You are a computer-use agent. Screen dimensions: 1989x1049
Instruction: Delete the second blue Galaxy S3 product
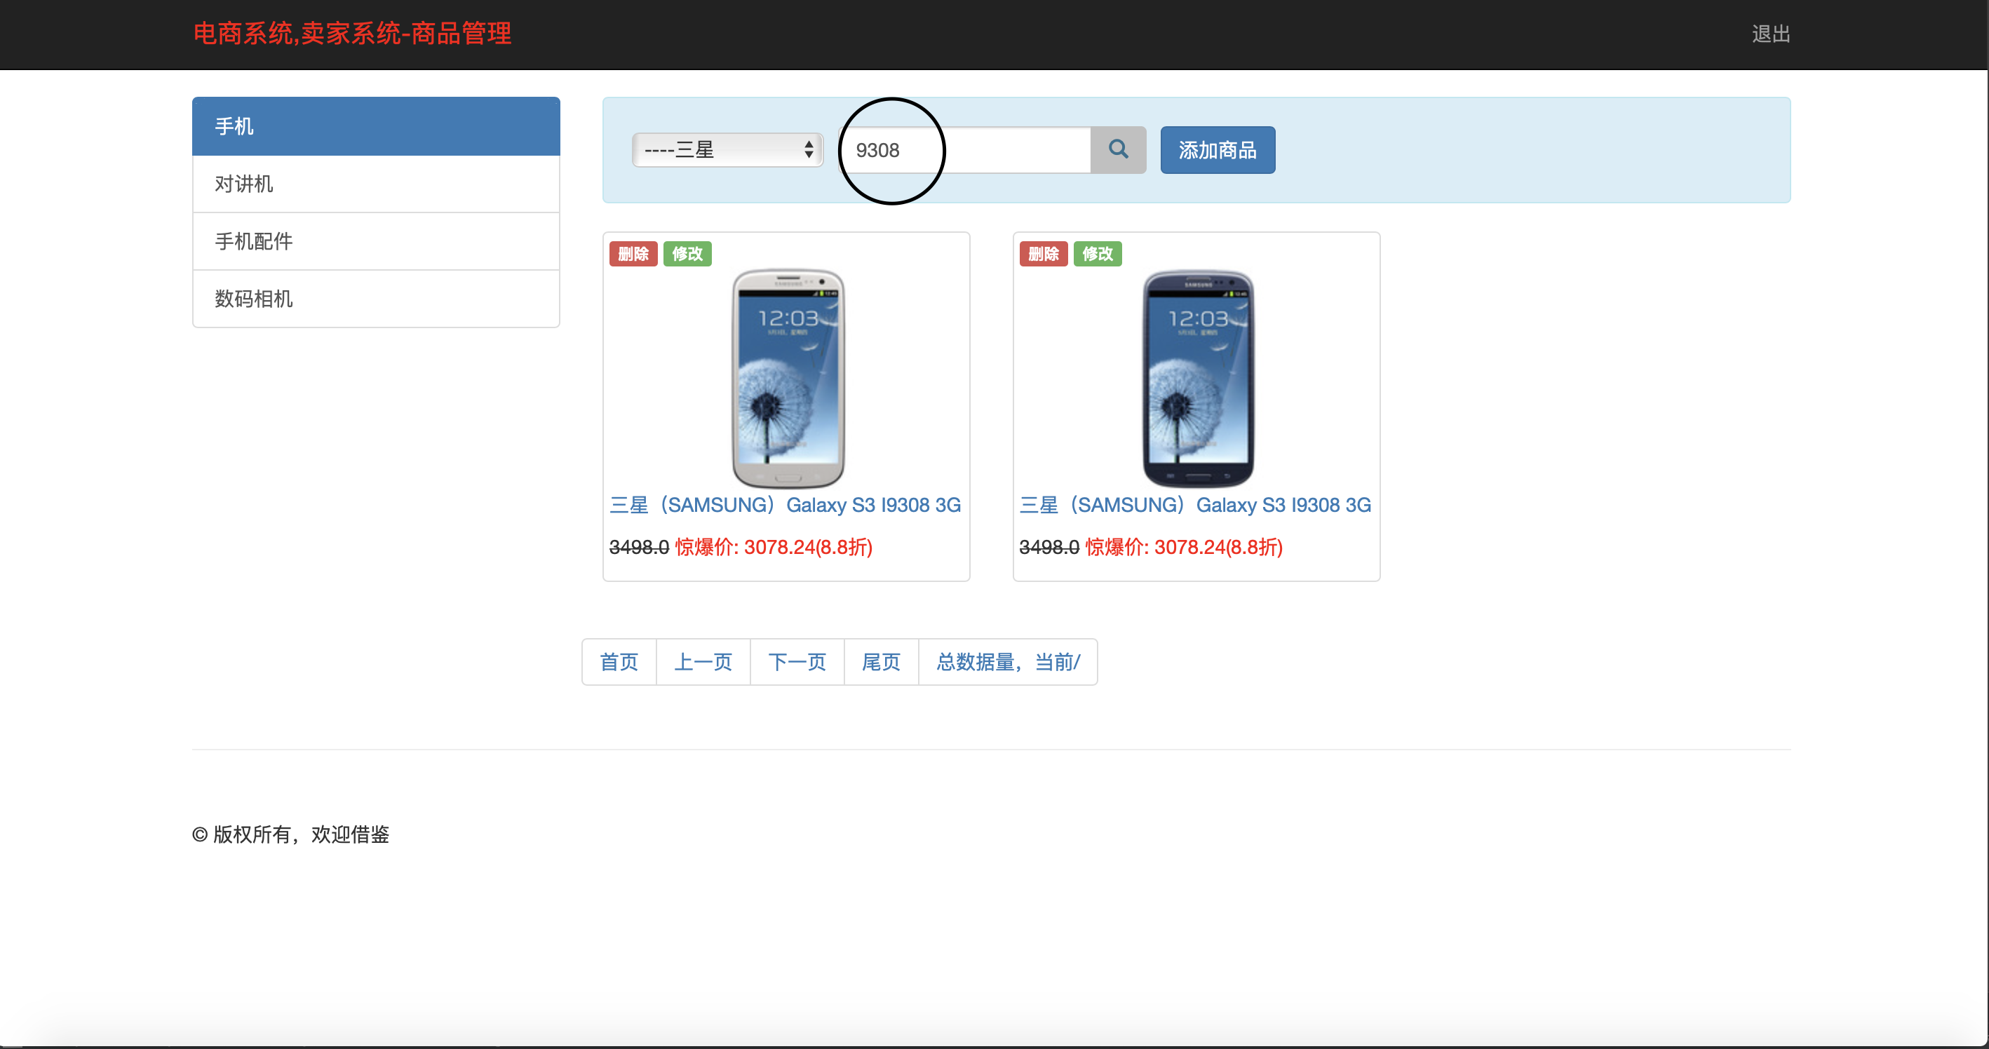pos(1042,253)
